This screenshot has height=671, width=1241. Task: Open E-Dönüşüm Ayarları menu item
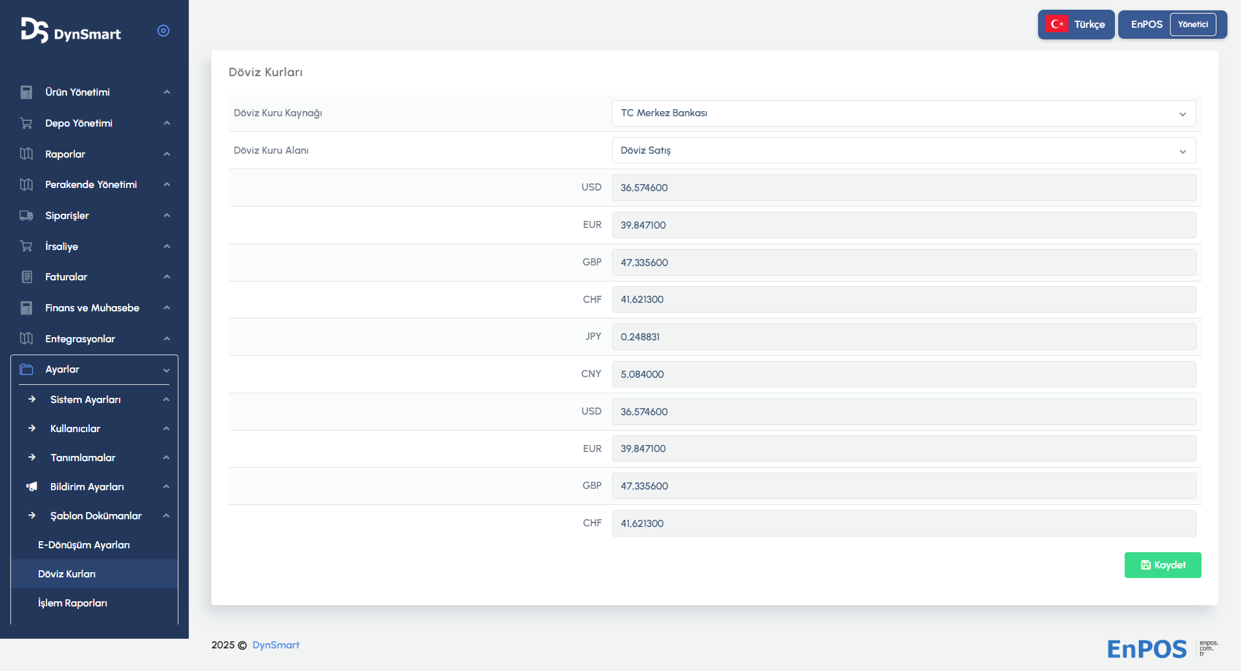click(84, 545)
